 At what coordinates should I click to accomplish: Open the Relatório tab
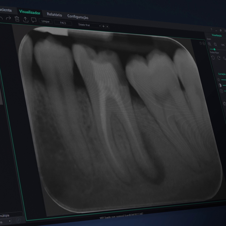pyautogui.click(x=54, y=14)
